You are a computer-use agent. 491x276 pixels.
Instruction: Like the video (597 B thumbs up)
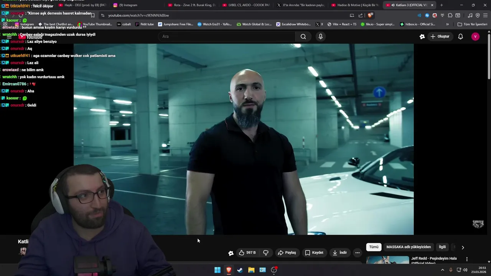pos(247,253)
